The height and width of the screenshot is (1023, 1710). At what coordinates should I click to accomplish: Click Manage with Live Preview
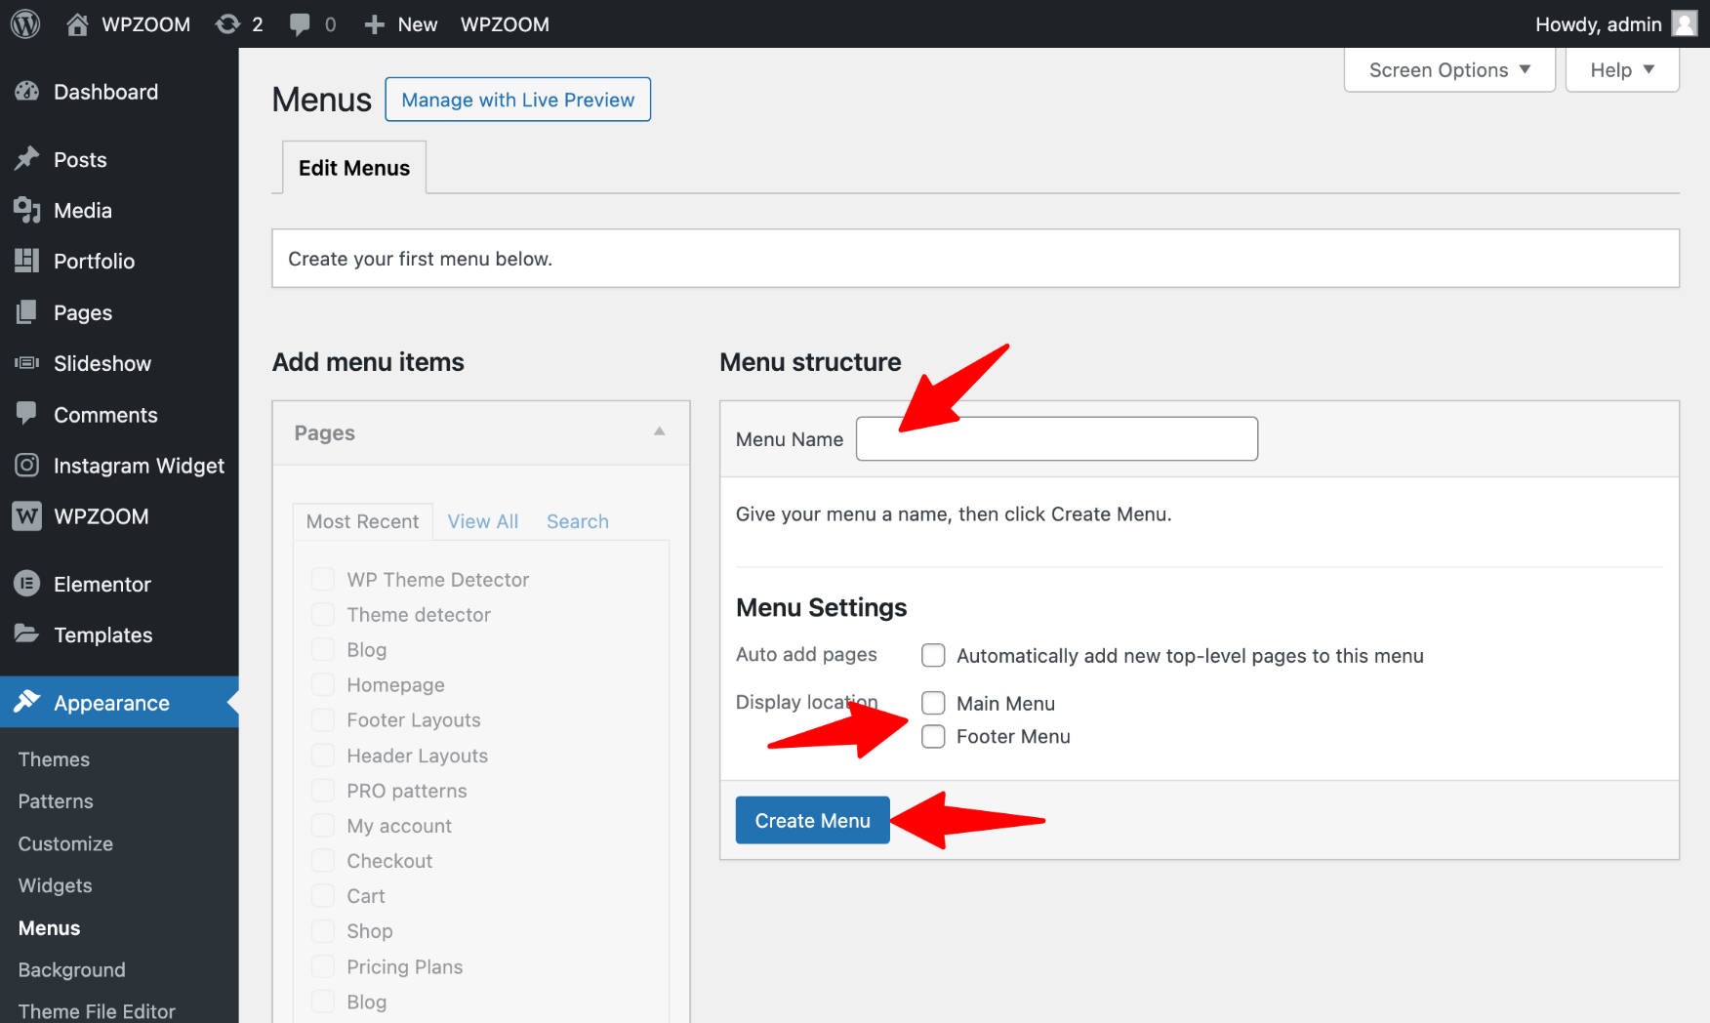pyautogui.click(x=517, y=100)
